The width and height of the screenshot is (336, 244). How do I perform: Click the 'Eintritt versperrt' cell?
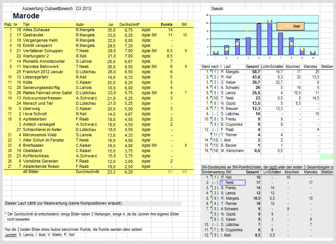(x=37, y=45)
